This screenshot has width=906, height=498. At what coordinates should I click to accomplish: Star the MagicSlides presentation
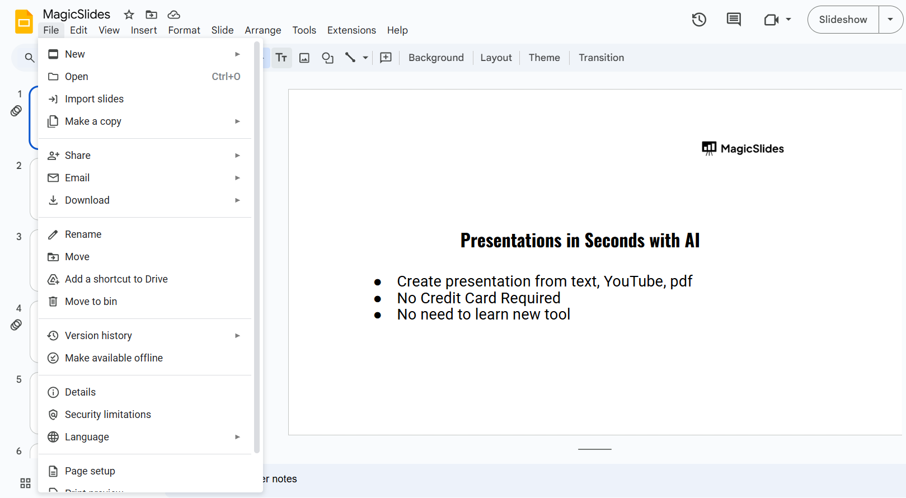[x=129, y=15]
